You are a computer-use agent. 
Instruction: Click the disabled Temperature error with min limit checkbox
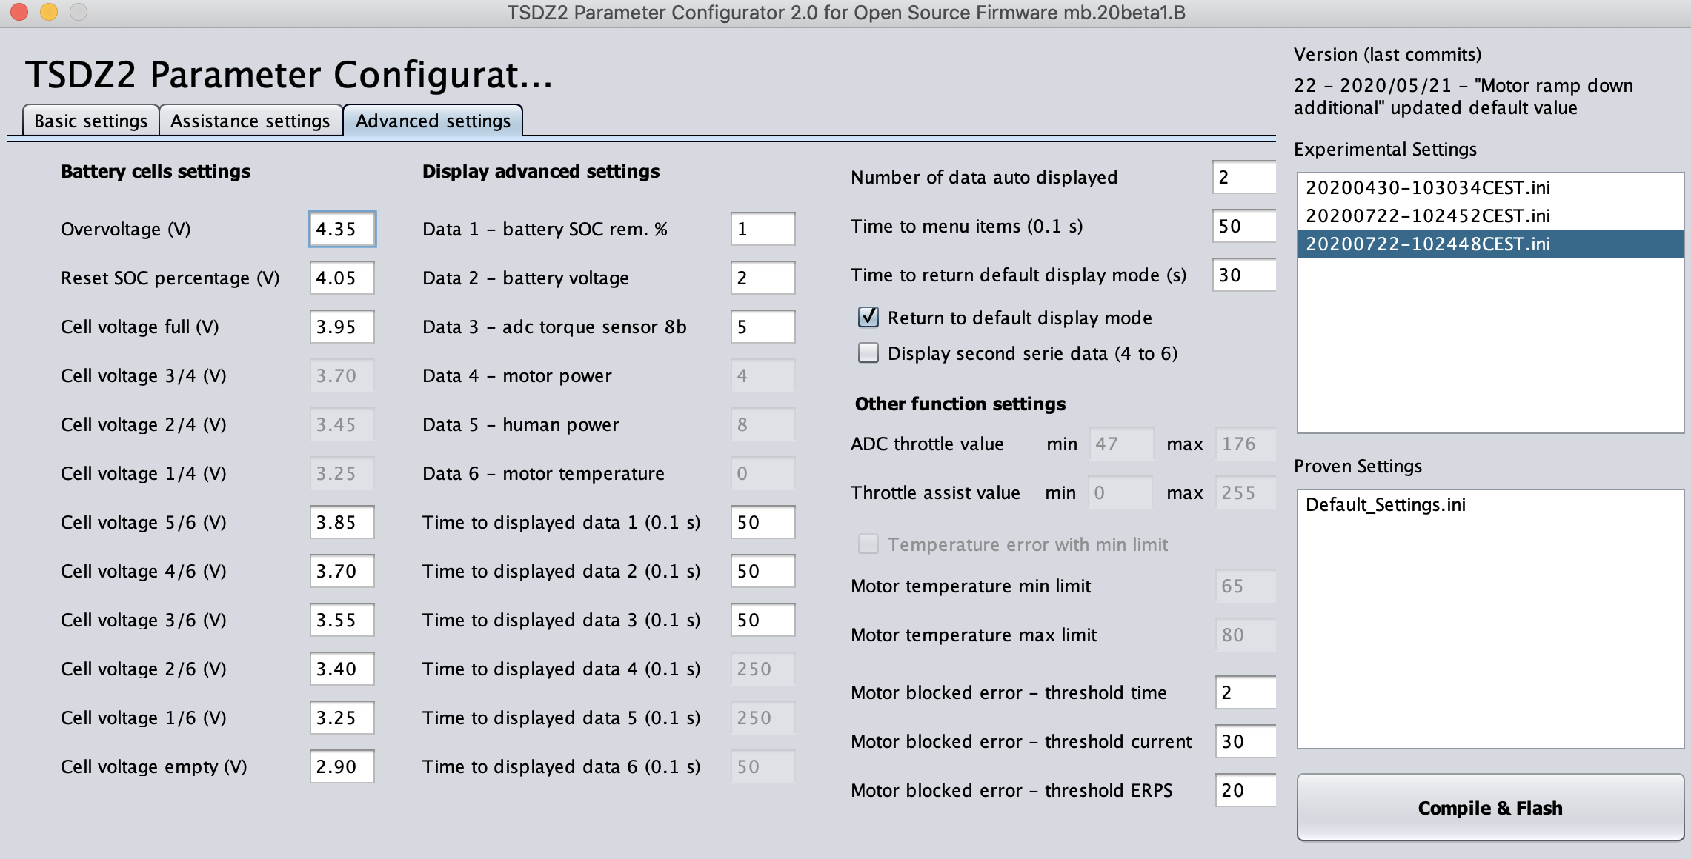[868, 544]
